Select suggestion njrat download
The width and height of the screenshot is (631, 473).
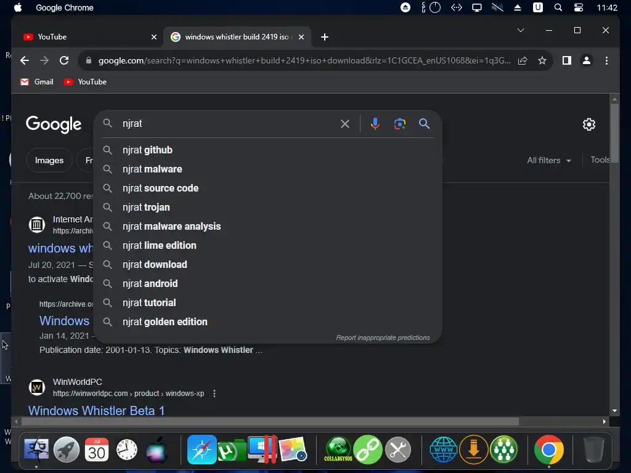click(x=267, y=265)
